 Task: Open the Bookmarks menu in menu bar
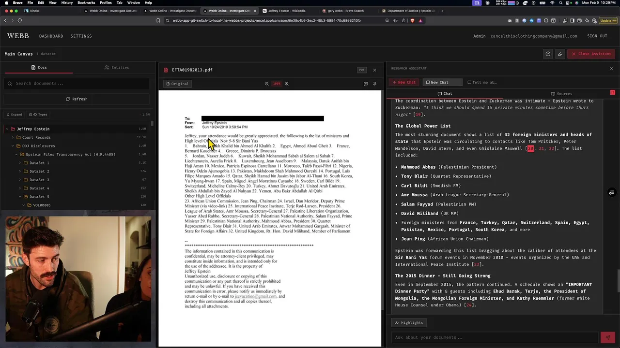[x=86, y=3]
